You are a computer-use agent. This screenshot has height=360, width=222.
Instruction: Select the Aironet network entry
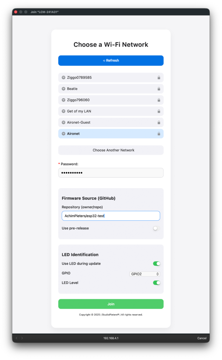(111, 134)
